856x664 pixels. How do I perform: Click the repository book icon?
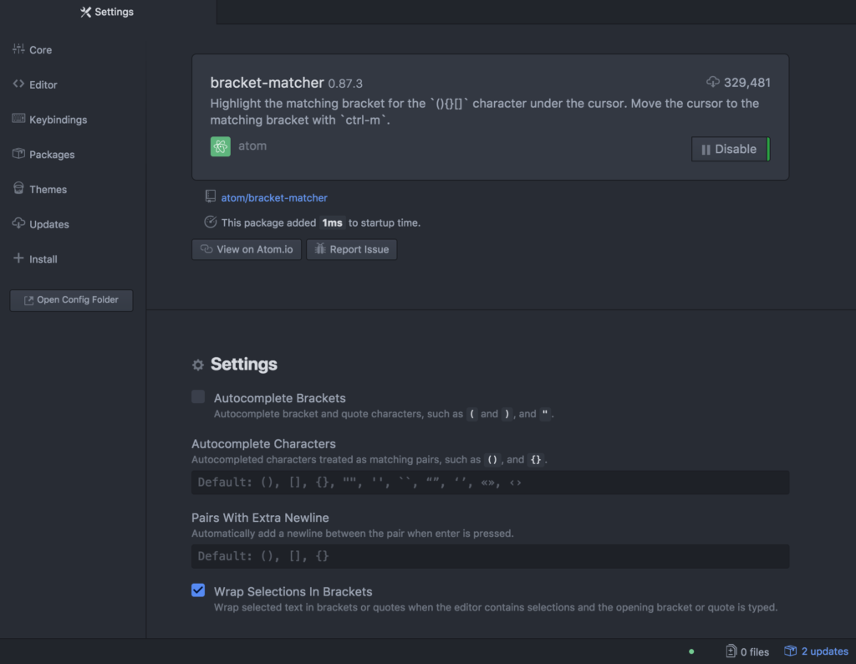tap(210, 197)
